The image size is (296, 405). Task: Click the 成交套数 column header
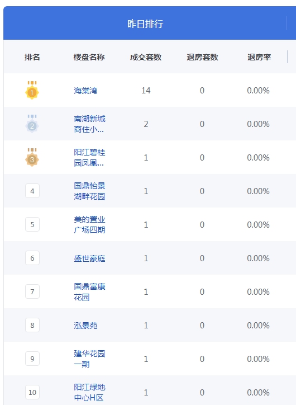(146, 57)
